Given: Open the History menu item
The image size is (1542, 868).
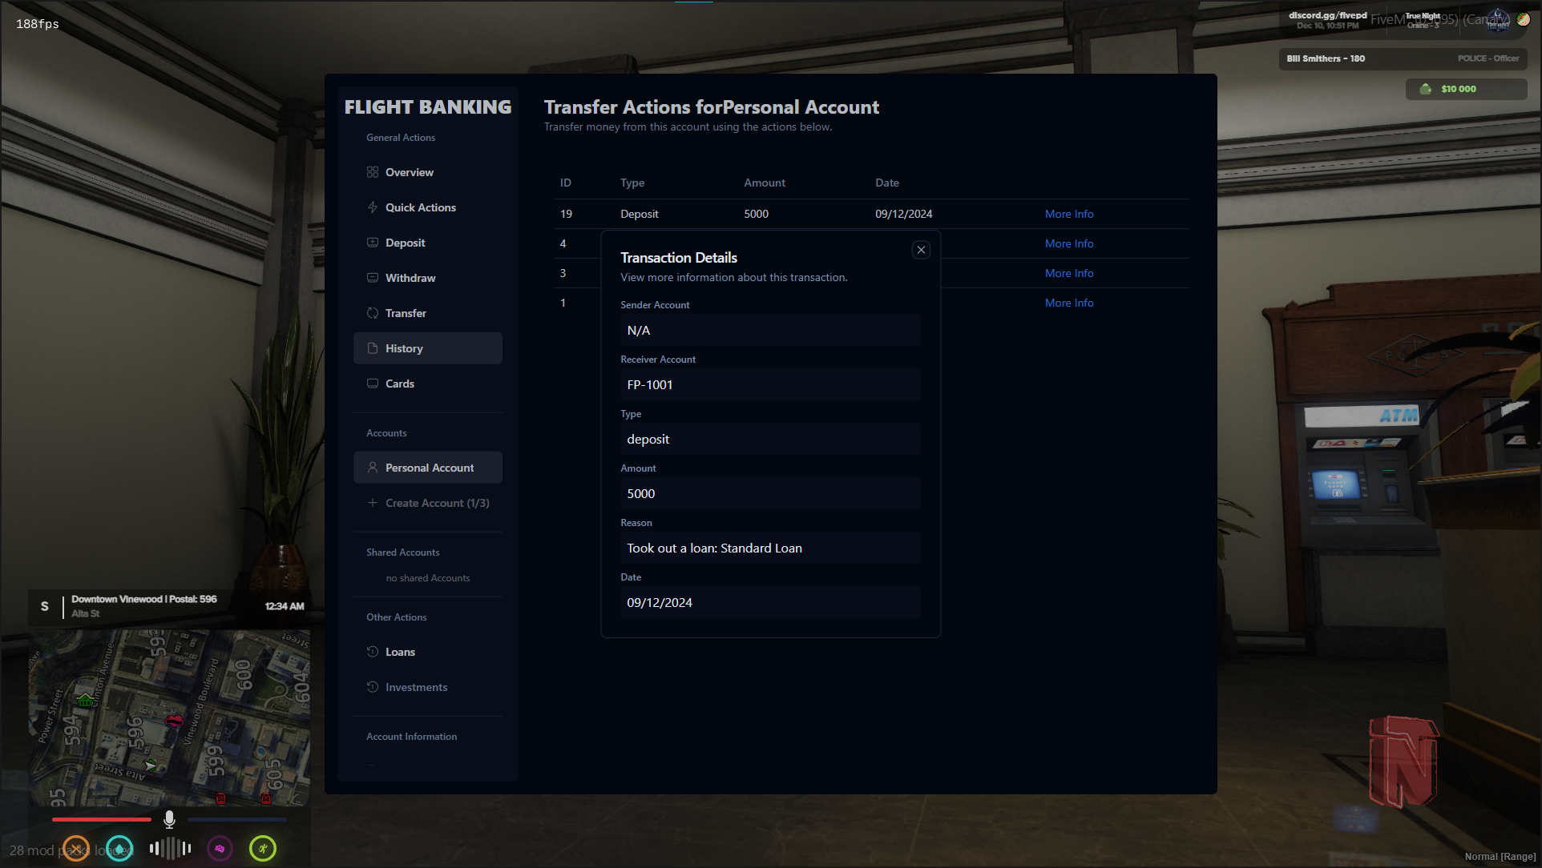Looking at the screenshot, I should [x=428, y=348].
